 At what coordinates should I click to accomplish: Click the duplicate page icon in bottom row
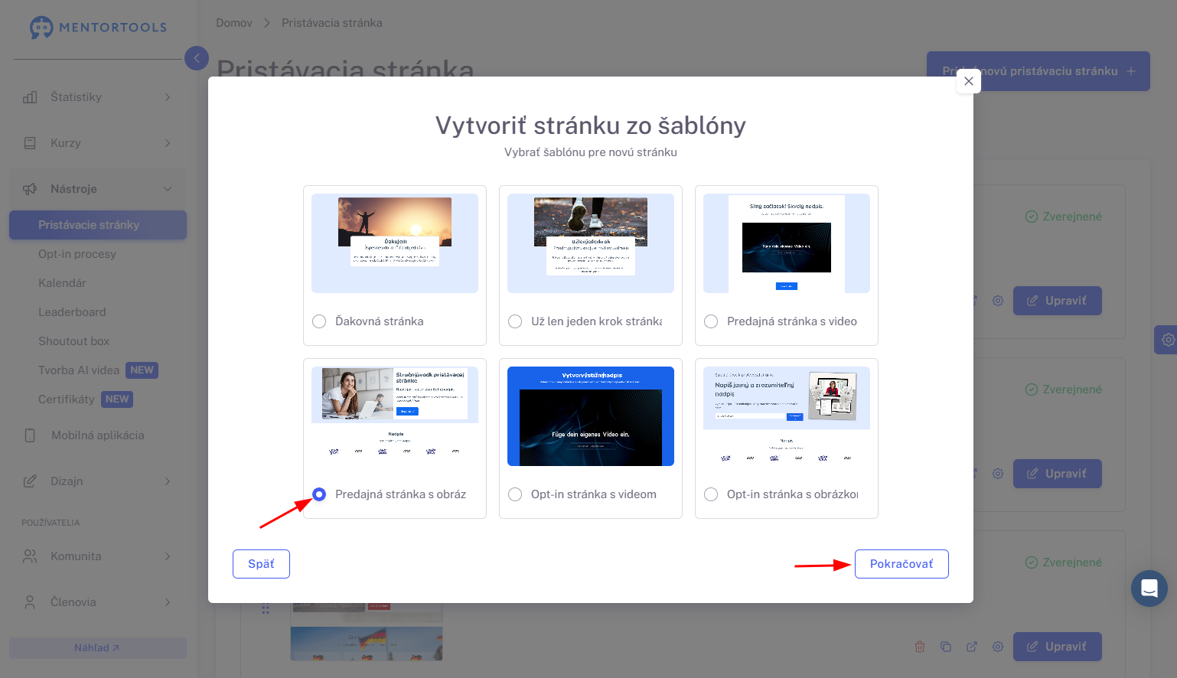946,647
